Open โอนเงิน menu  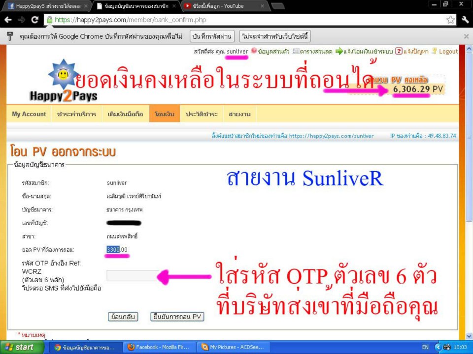coord(165,114)
